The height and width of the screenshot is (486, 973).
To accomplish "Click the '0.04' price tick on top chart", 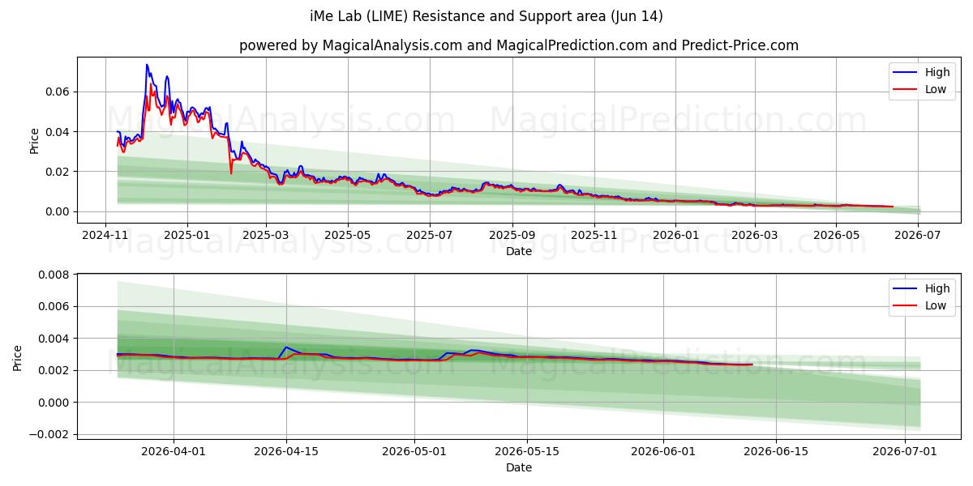I will tap(58, 131).
